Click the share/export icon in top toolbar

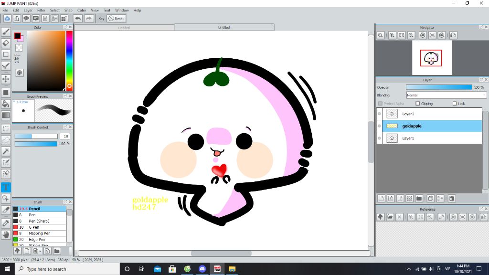pyautogui.click(x=17, y=19)
